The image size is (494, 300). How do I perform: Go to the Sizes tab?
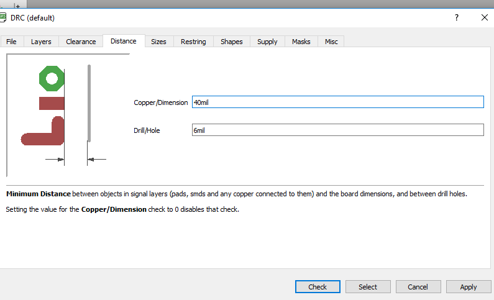click(158, 42)
